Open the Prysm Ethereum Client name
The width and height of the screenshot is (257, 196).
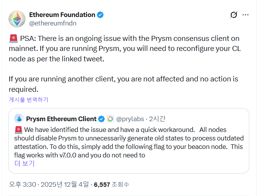click(x=61, y=119)
